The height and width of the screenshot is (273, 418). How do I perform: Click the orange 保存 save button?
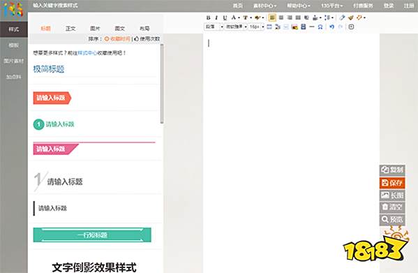392,183
